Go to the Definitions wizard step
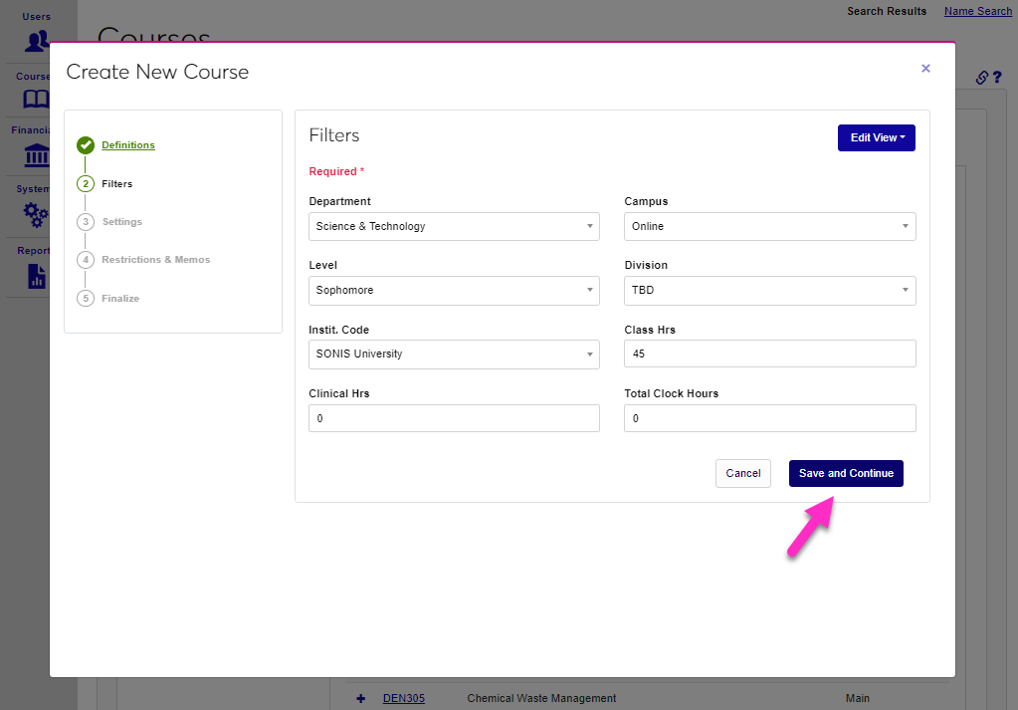 [x=128, y=145]
